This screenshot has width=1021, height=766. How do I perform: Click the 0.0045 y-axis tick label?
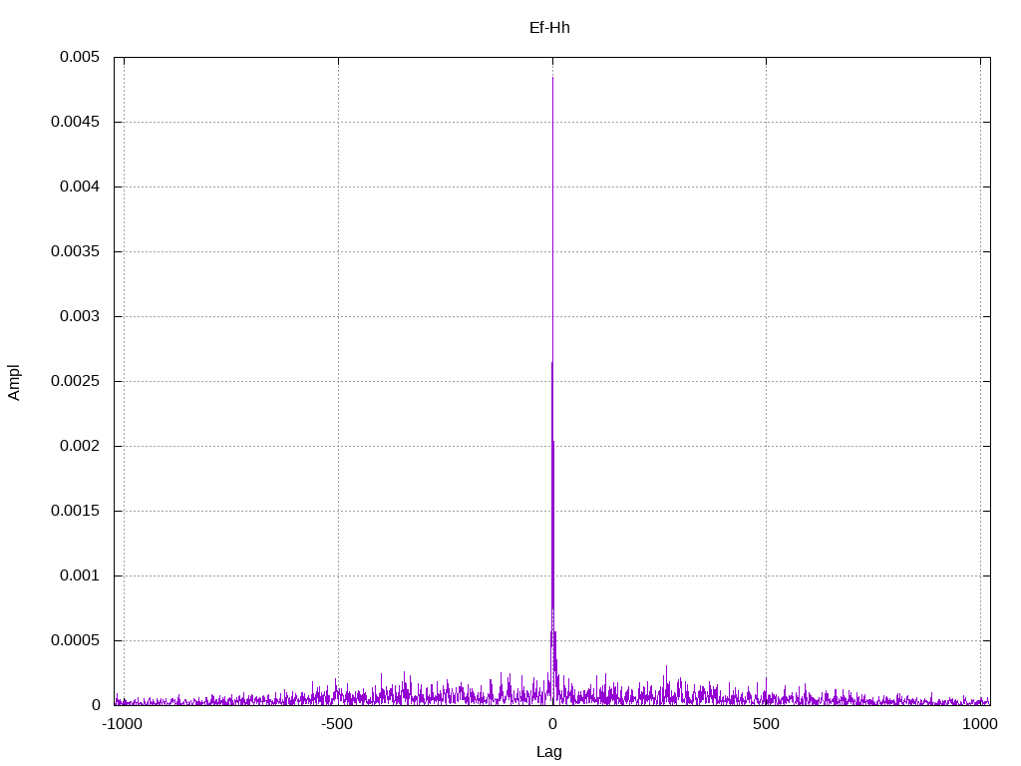click(75, 122)
